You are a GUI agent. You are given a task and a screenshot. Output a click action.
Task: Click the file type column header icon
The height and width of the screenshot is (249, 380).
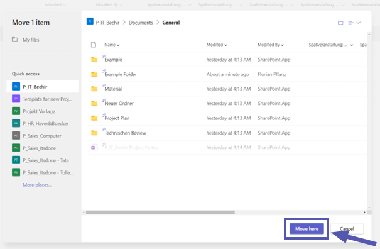point(94,45)
